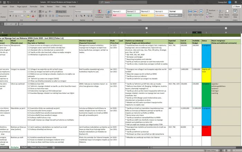Open the Formulas ribbon tab

click(x=34, y=7)
